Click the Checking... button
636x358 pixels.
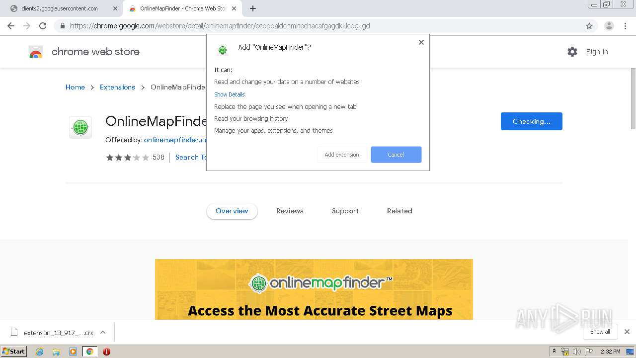[531, 121]
